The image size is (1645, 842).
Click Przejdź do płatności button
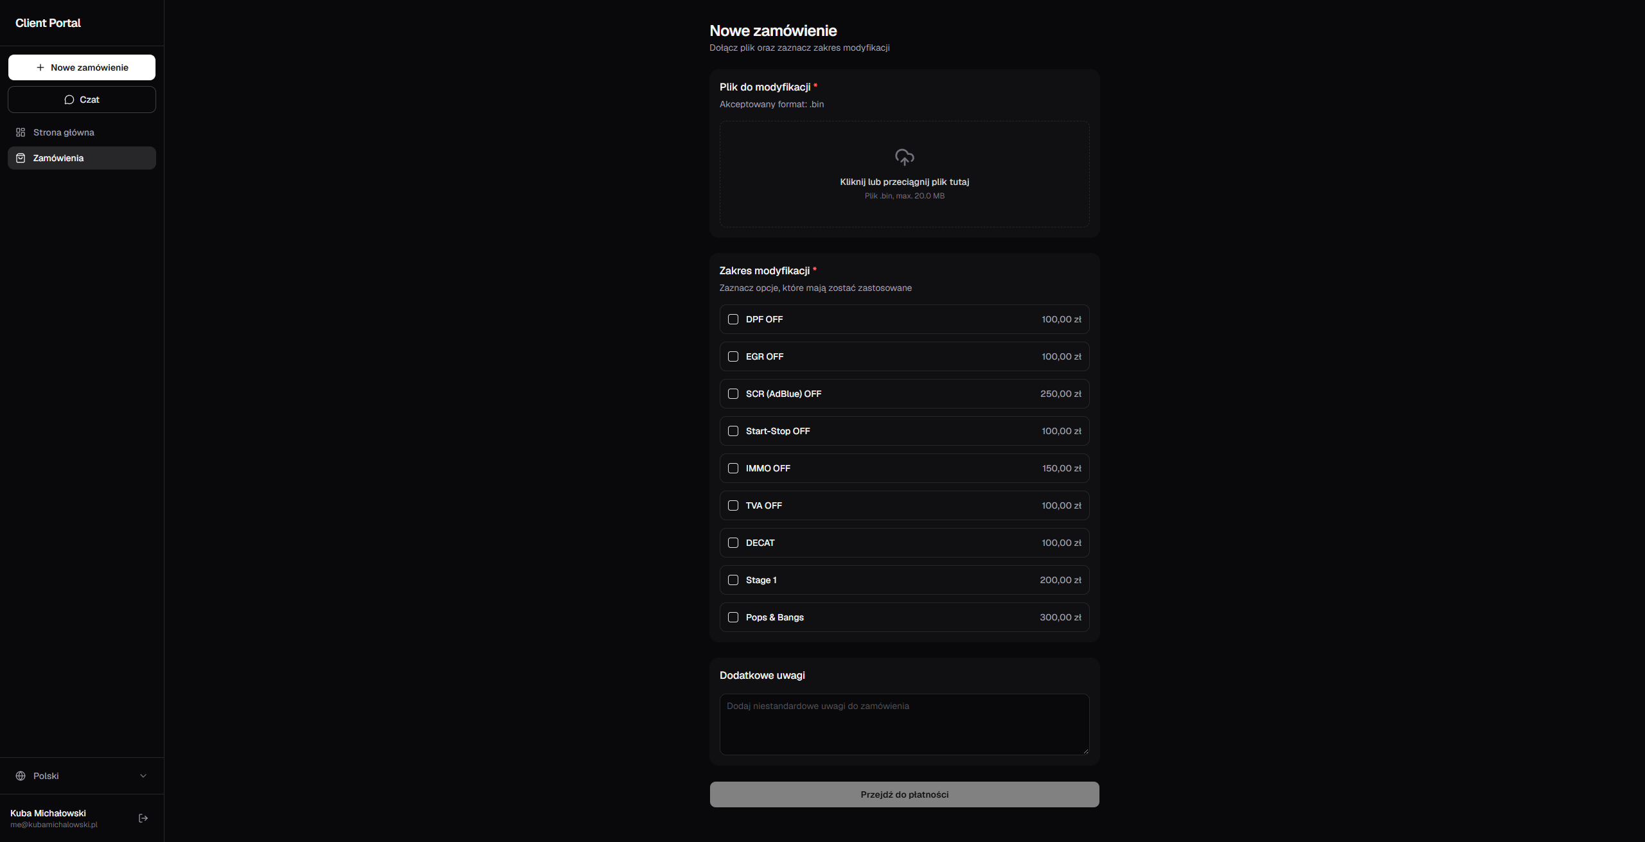904,794
